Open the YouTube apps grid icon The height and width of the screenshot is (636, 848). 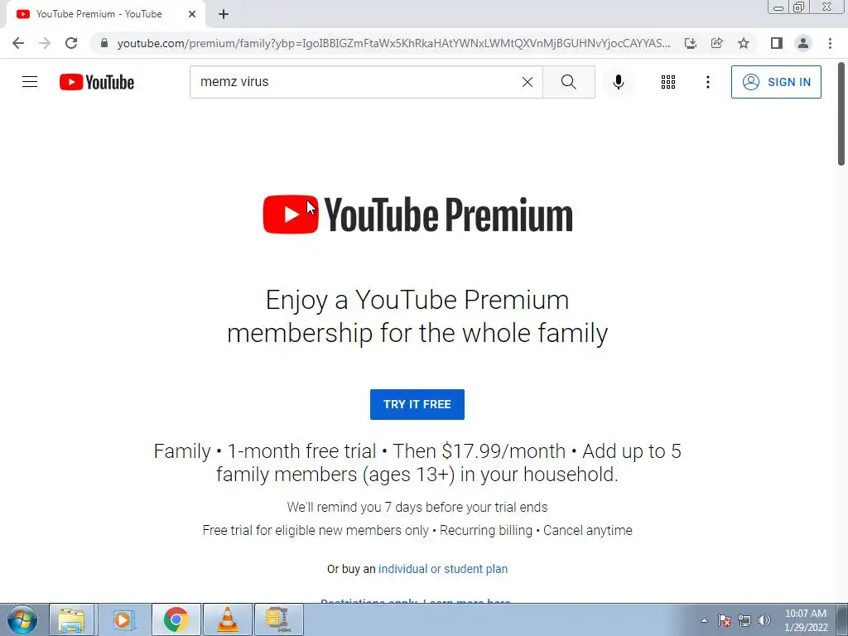tap(668, 82)
